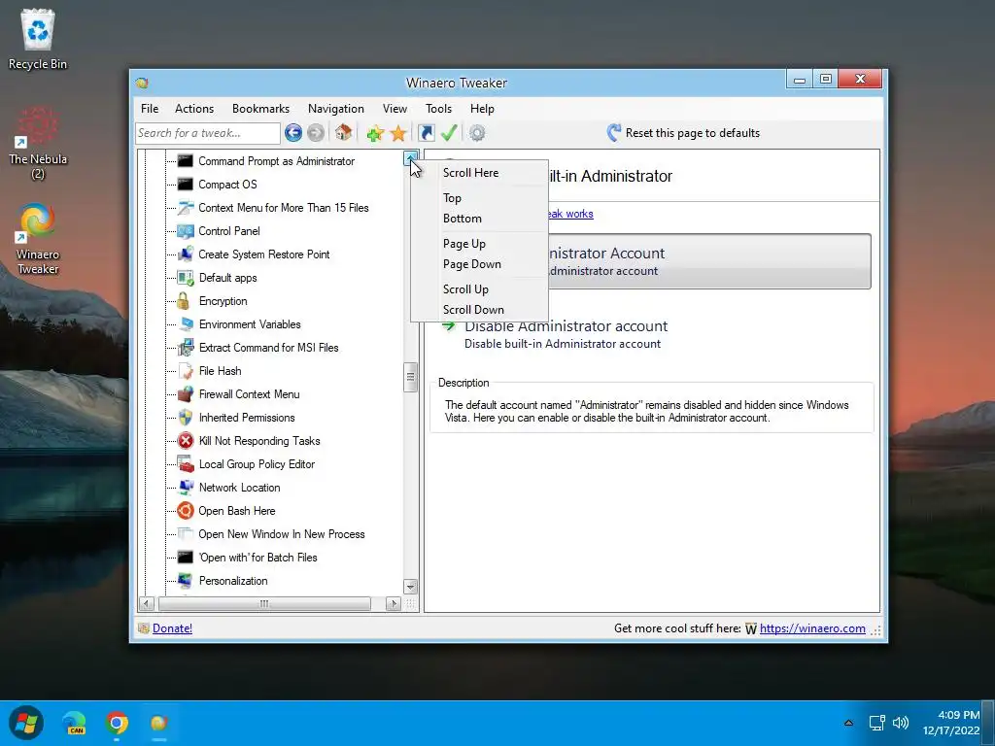
Task: Click the horizontal scrollbar thumb
Action: [264, 604]
